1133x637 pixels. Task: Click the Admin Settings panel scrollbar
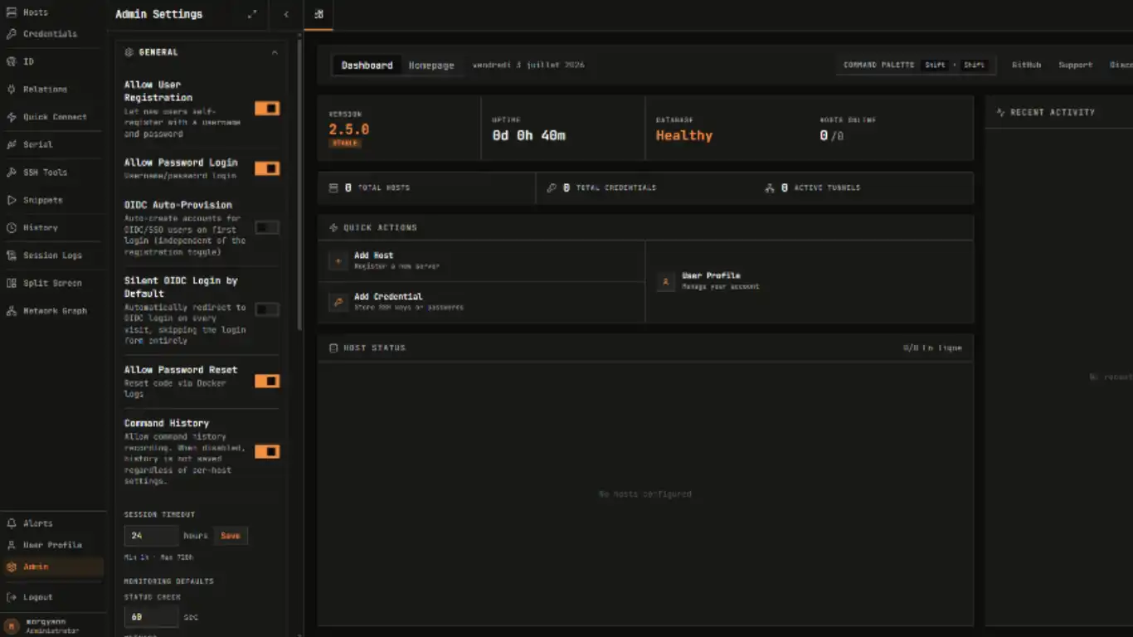(299, 187)
